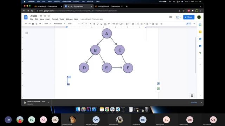Click the suggest edits icon beside the page
The image size is (225, 126).
(x=158, y=89)
